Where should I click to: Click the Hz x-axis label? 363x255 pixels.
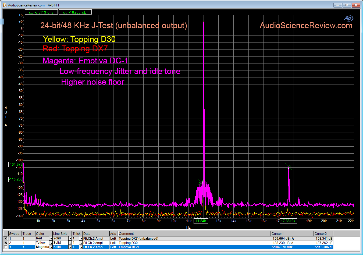(x=188, y=228)
